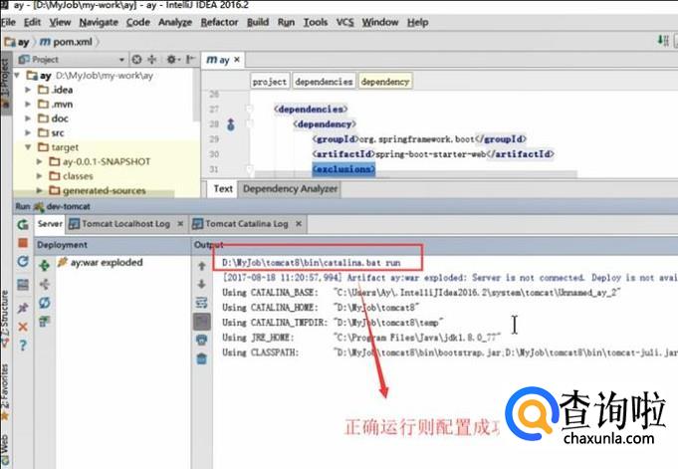
Task: Click the scroll to source target icon
Action: coord(136,60)
